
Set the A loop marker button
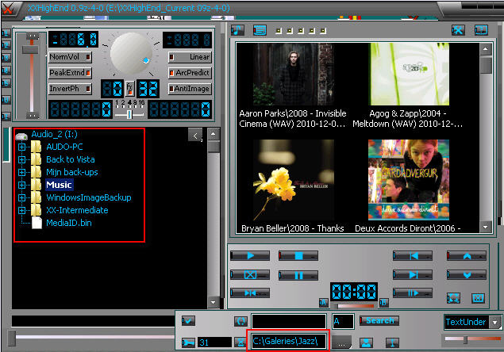tap(323, 303)
